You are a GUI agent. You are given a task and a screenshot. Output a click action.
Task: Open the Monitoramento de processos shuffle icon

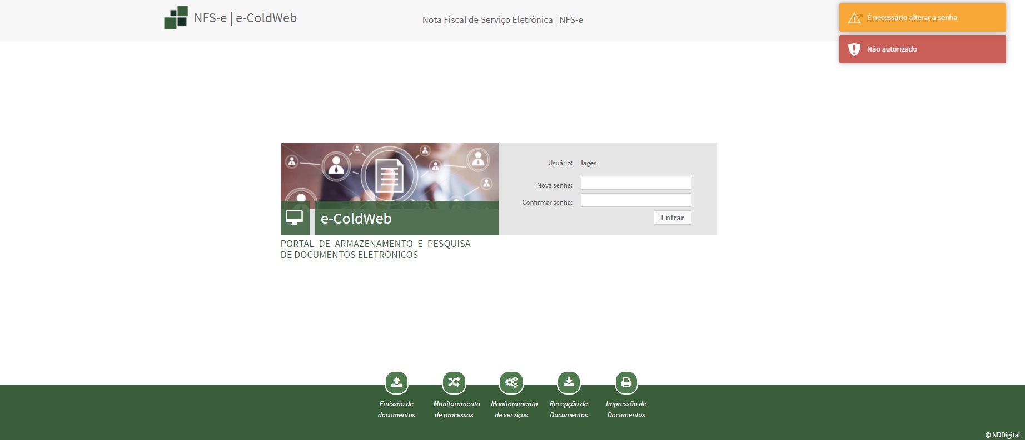coord(454,382)
